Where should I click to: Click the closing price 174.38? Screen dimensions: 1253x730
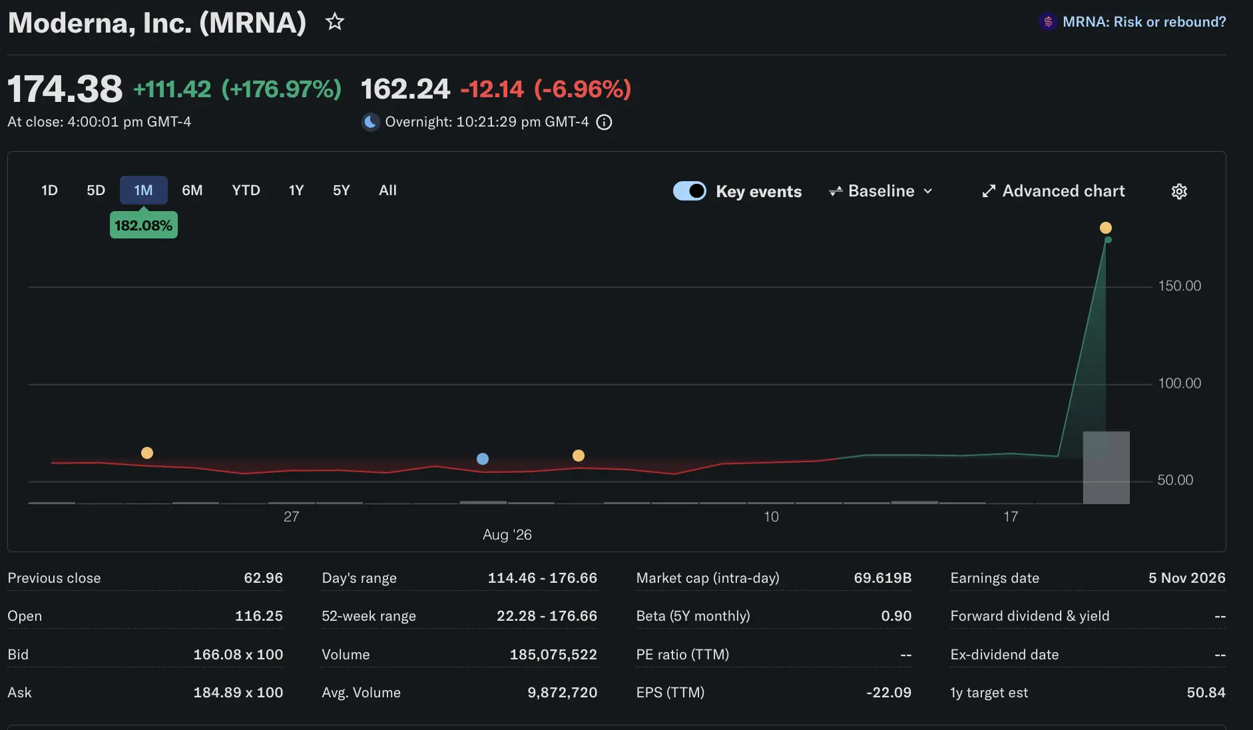point(65,89)
